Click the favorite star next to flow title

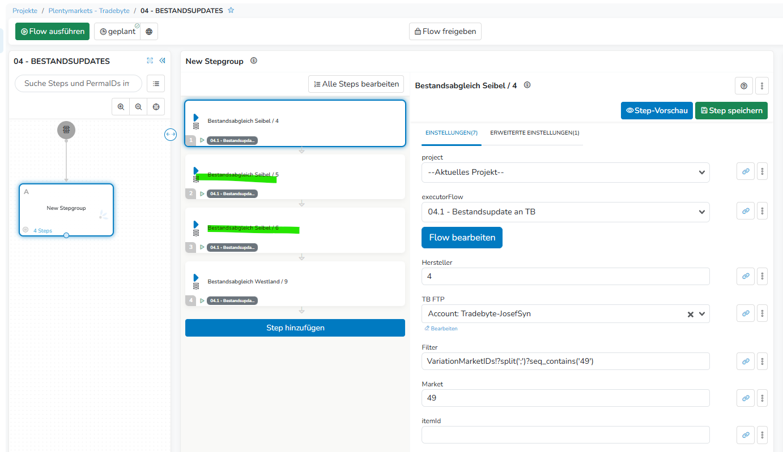coord(231,11)
